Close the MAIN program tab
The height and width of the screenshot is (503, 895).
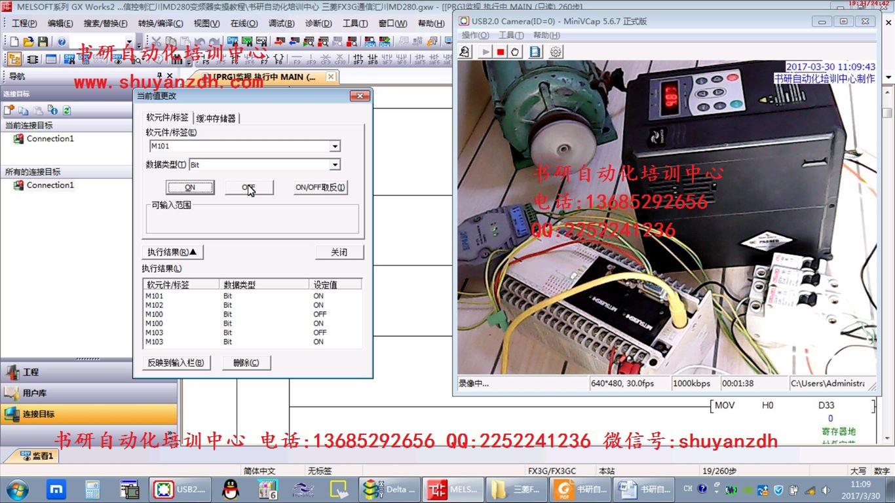(x=331, y=77)
